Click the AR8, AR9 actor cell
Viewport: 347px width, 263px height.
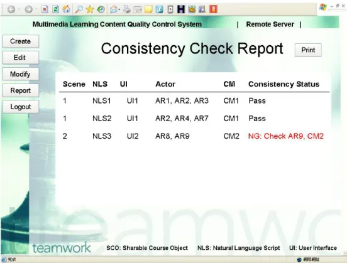[172, 136]
